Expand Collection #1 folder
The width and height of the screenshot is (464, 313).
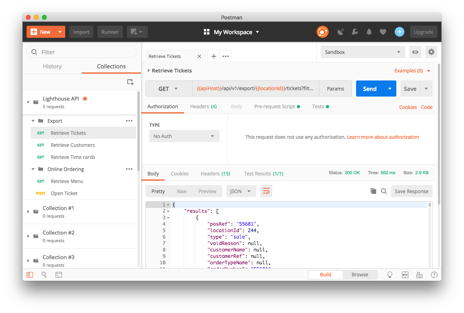(28, 212)
